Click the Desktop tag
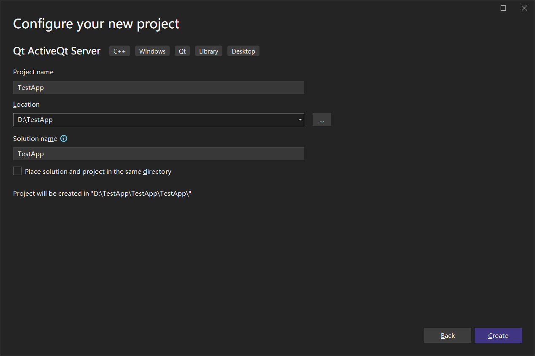This screenshot has height=356, width=535. point(243,51)
